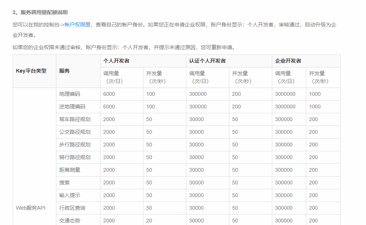Click the 地理编码 service row label
This screenshot has width=366, height=225.
tap(69, 94)
